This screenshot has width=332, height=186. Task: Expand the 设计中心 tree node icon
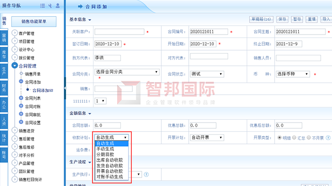(x=15, y=49)
